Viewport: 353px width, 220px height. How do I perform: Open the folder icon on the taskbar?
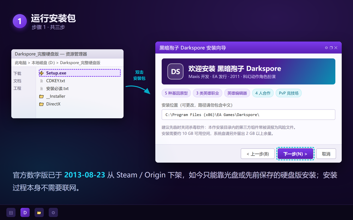pos(39,213)
